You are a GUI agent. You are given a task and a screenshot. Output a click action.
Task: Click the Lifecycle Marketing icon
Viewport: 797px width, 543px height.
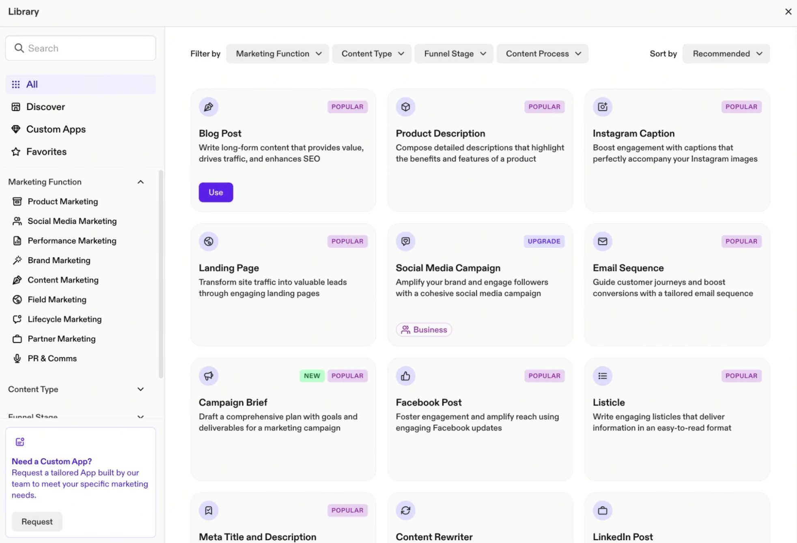pos(17,319)
